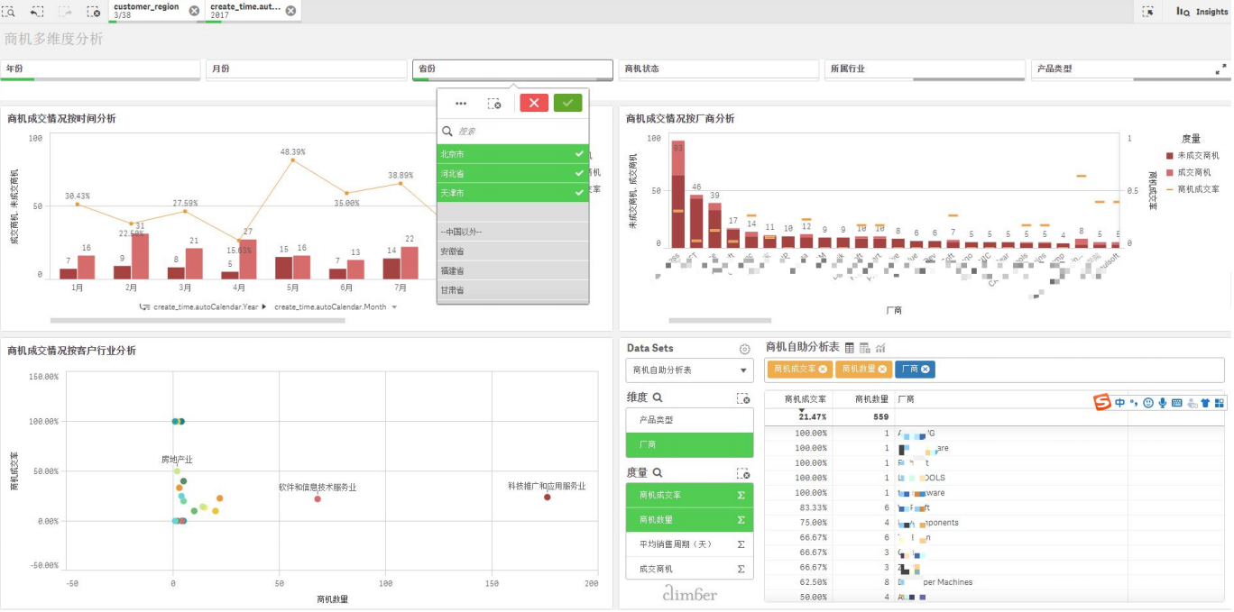Screen dimensions: 1234x612
Task: Clear all selections in top toolbar
Action: click(93, 12)
